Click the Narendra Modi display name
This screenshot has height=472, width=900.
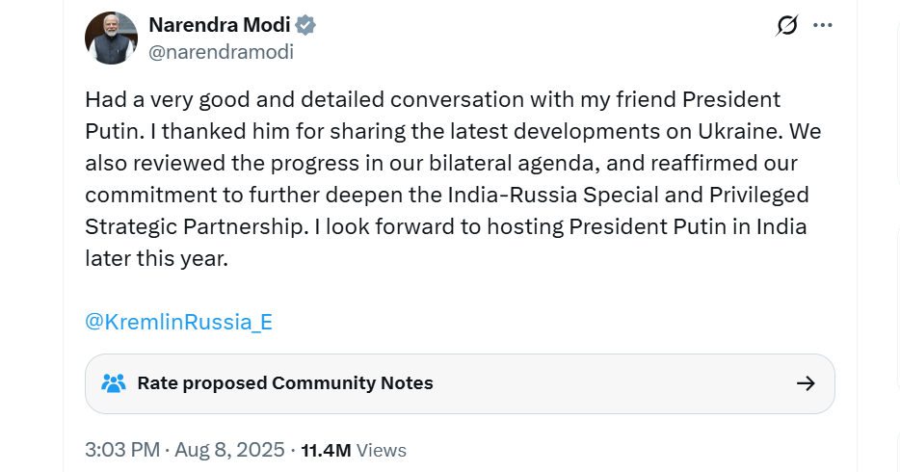point(220,25)
